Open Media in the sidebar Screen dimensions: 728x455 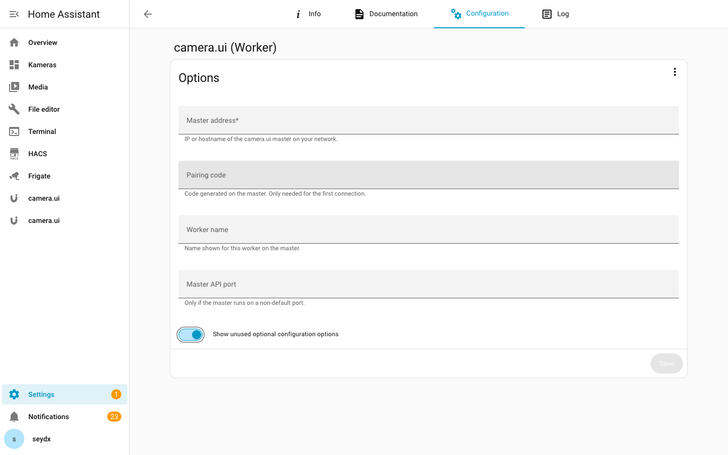click(65, 87)
